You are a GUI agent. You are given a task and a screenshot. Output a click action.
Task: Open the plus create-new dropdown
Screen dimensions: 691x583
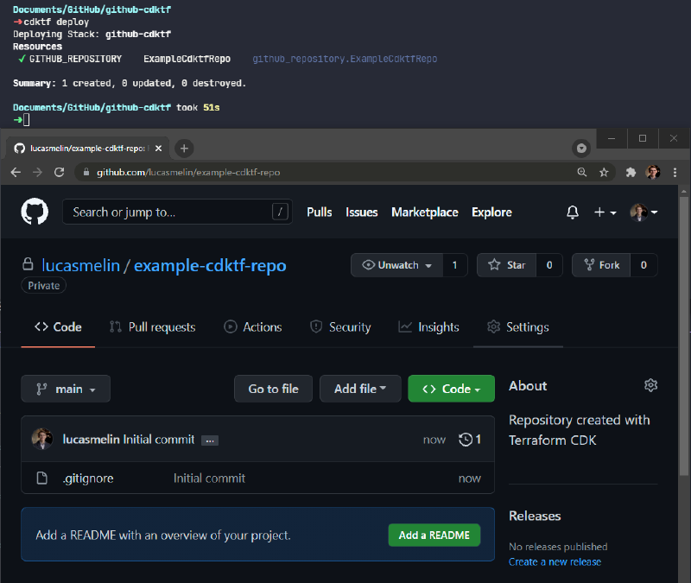(602, 212)
